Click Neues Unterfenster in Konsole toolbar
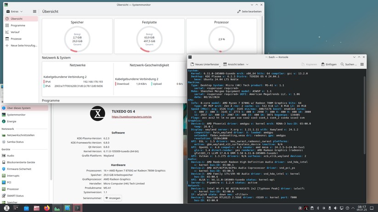Viewport: 378px width, 212px height. pos(205,64)
